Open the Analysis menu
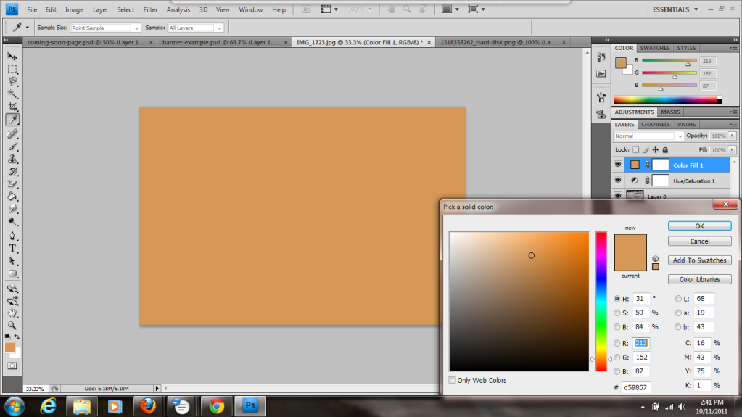Viewport: 742px width, 417px height. [178, 9]
